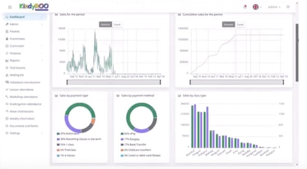Toggle the Bank Transfer legend entry

[133, 145]
